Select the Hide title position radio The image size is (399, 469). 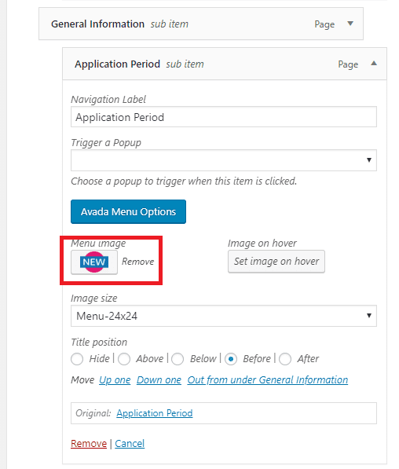(x=77, y=359)
